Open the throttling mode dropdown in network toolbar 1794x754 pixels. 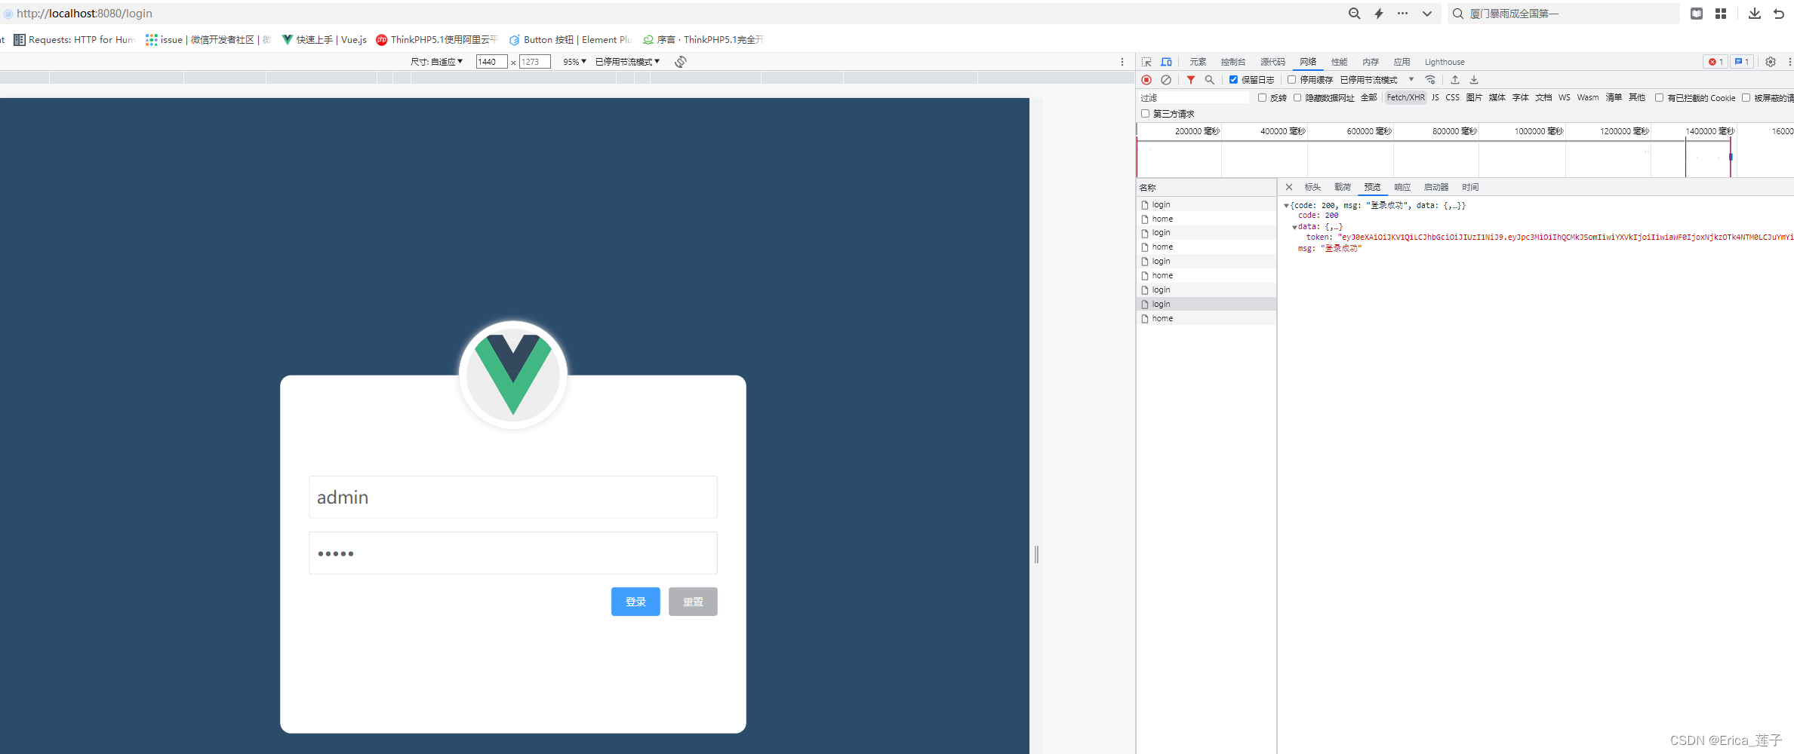coord(1377,80)
